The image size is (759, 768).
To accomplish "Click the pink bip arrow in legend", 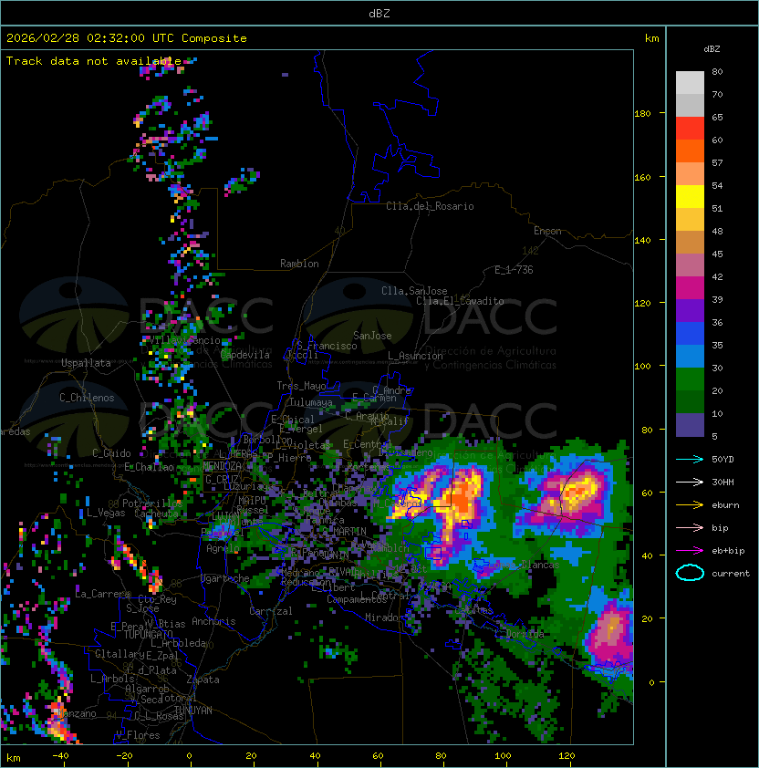I will coord(690,528).
